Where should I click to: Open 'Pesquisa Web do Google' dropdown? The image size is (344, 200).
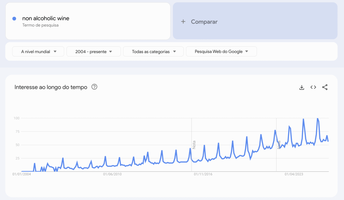(x=221, y=51)
